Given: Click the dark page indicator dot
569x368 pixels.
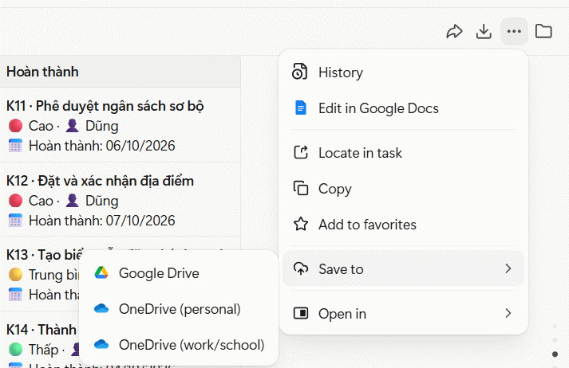Looking at the screenshot, I should [555, 354].
